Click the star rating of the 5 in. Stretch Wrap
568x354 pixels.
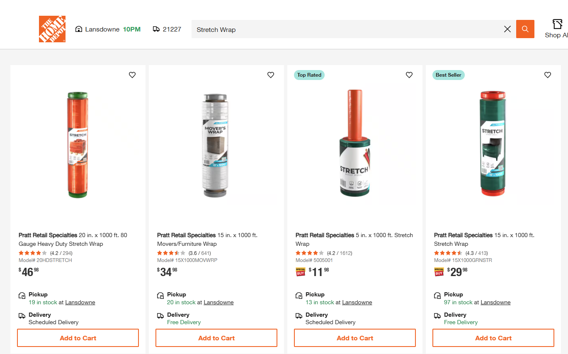coord(309,253)
